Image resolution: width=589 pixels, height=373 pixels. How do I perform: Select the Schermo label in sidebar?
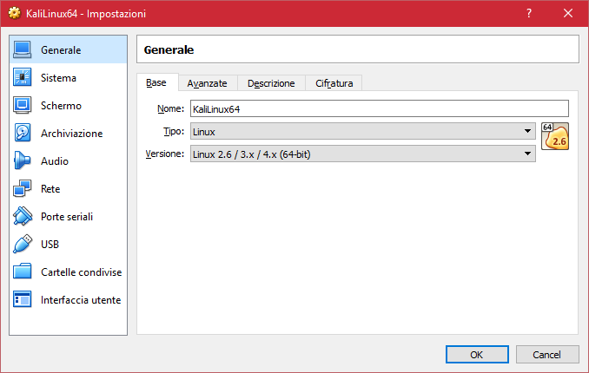[x=61, y=106]
